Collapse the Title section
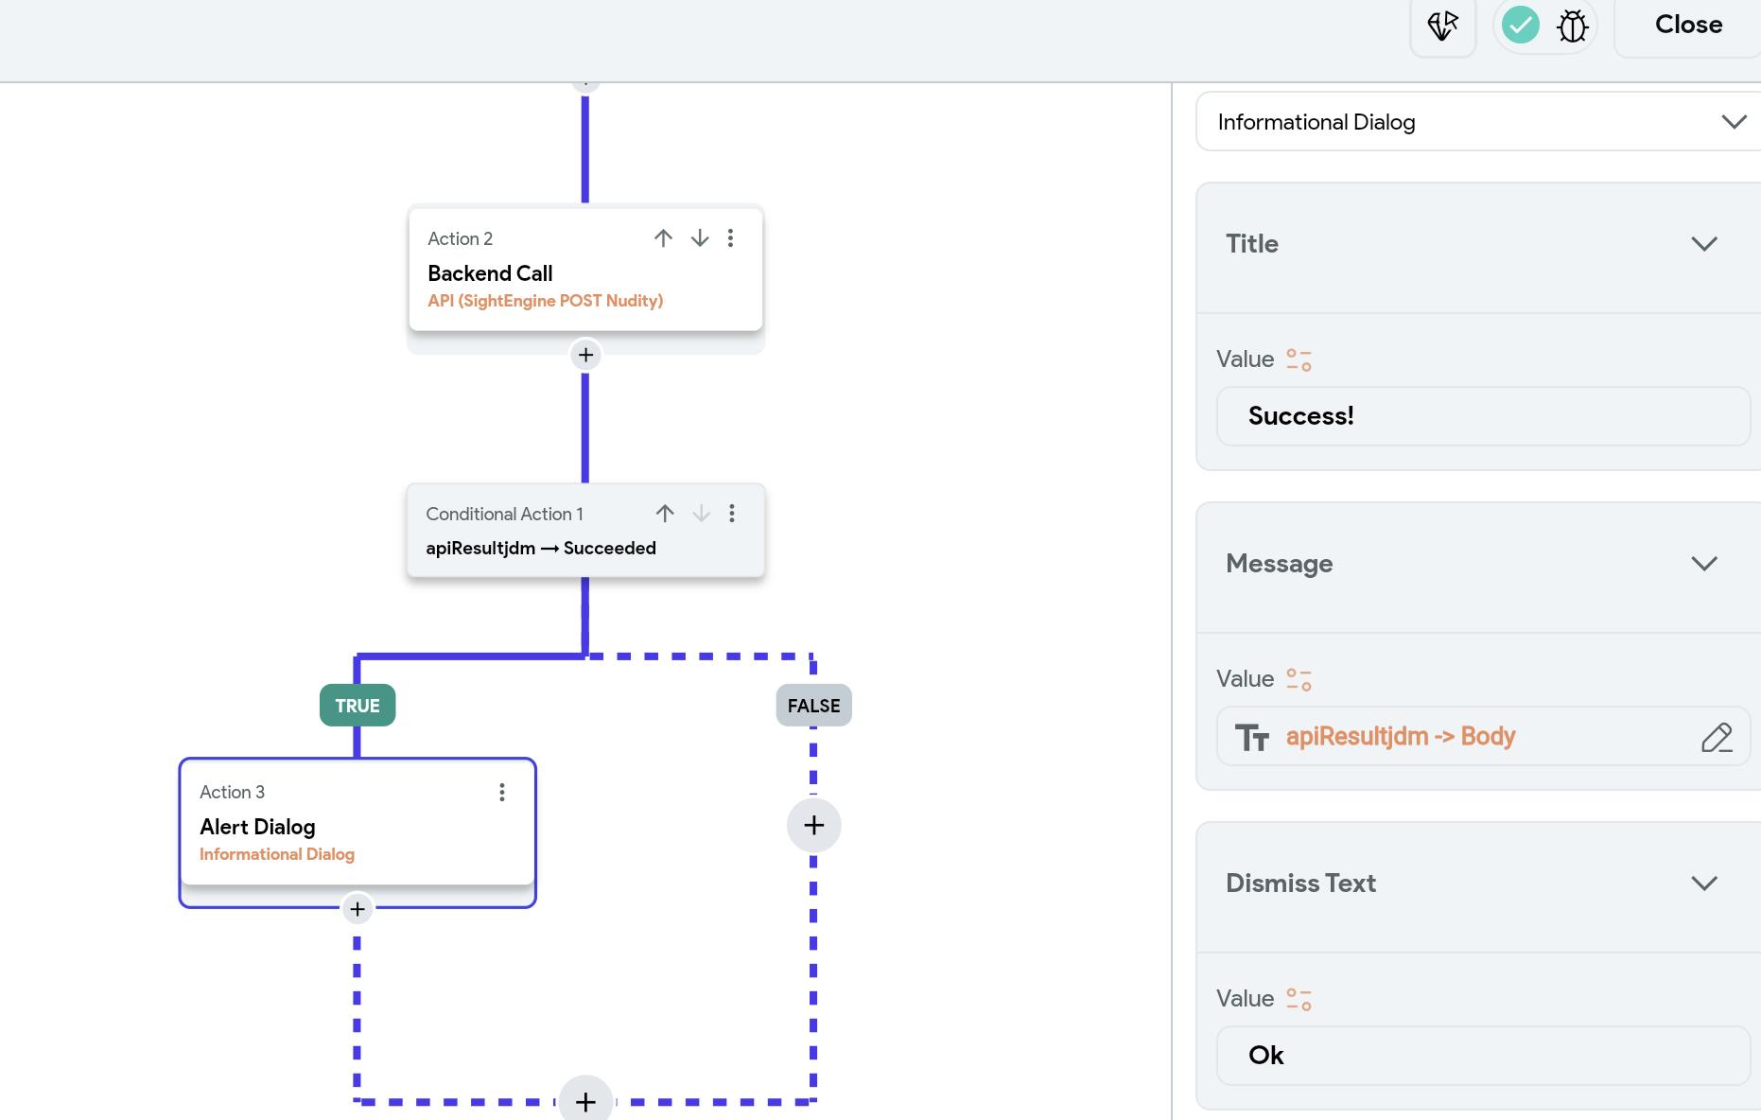The height and width of the screenshot is (1120, 1761). click(1703, 244)
